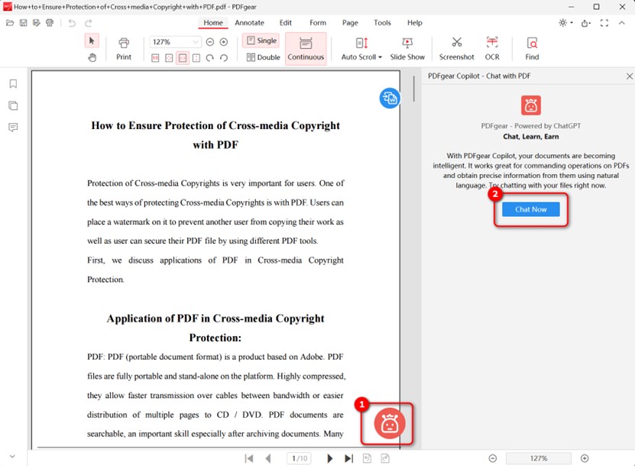635x466 pixels.
Task: Open the Screenshot tool
Action: pyautogui.click(x=456, y=47)
